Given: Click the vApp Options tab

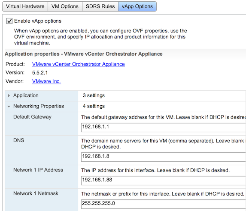Looking at the screenshot, I should point(137,6).
